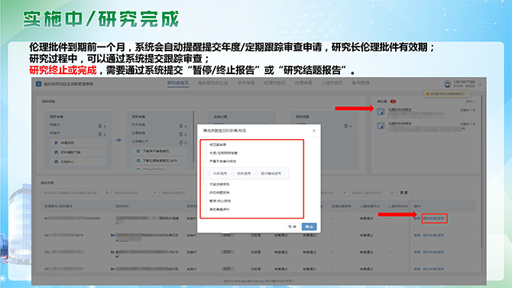The image size is (512, 288).
Task: Switch to the 学术审查 tab
Action: (x=246, y=83)
